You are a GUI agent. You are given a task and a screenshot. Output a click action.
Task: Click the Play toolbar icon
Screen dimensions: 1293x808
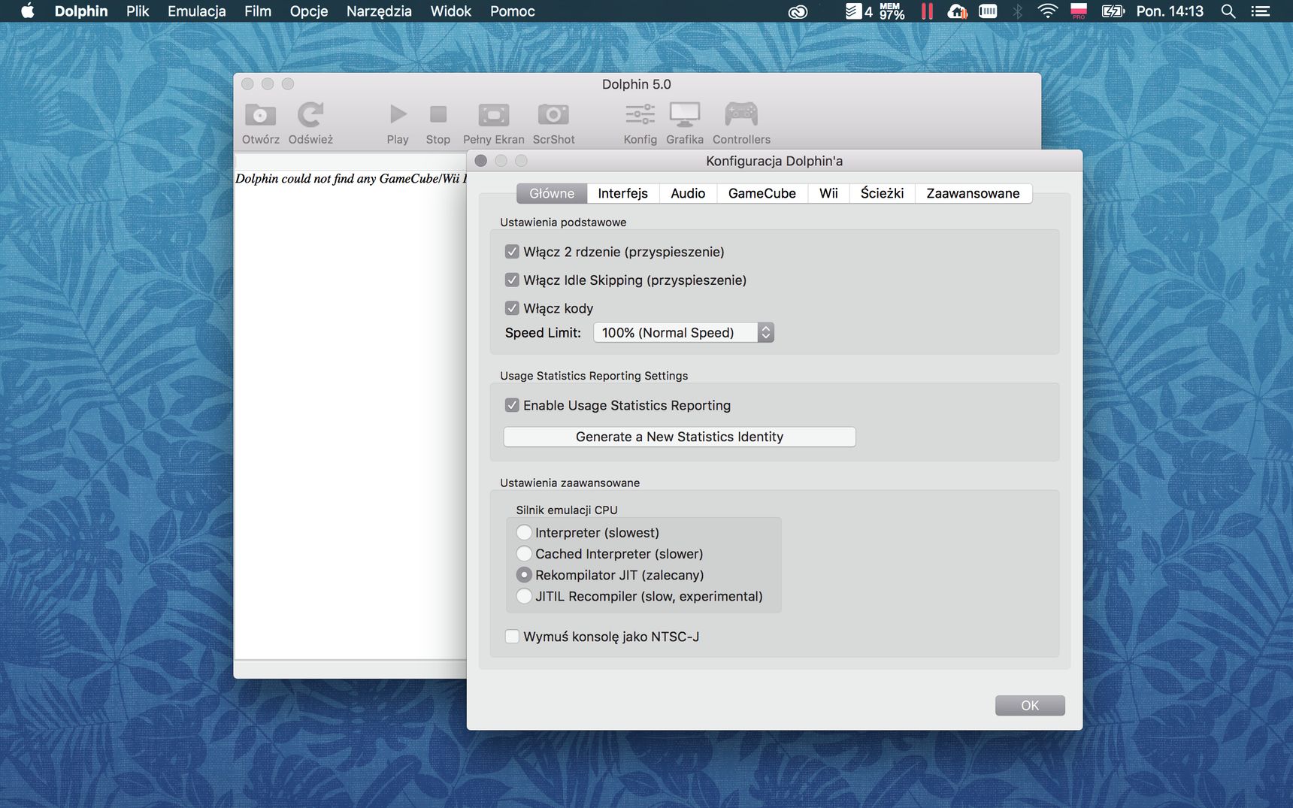[x=398, y=114]
